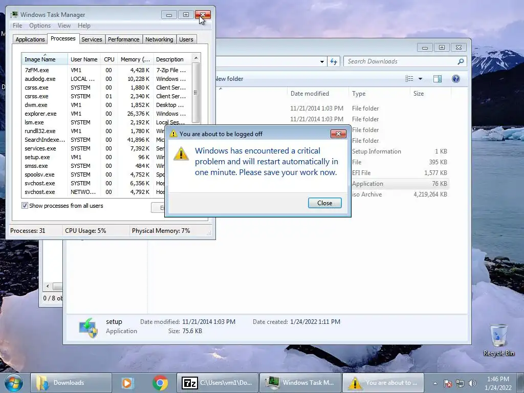Image resolution: width=524 pixels, height=393 pixels.
Task: Switch to the 7-Zip File Manager taskbar button
Action: (217, 383)
